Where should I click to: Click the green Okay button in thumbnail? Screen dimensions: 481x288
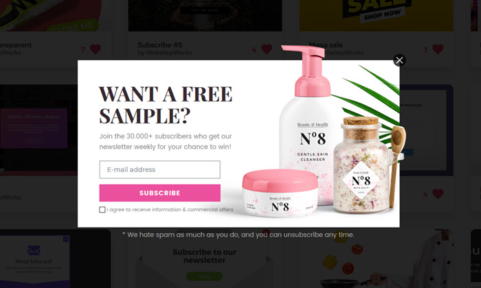(204, 276)
